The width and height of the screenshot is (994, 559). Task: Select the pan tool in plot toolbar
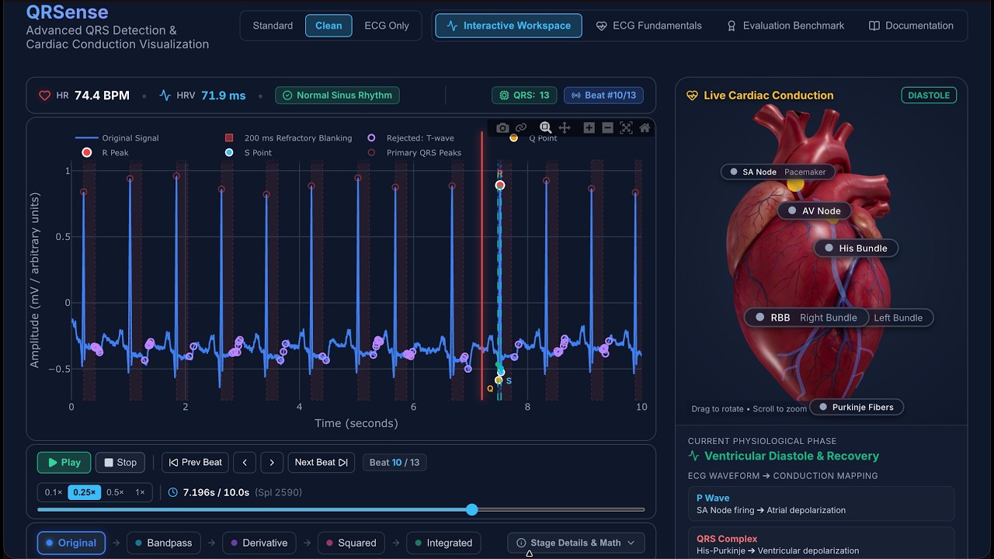565,128
